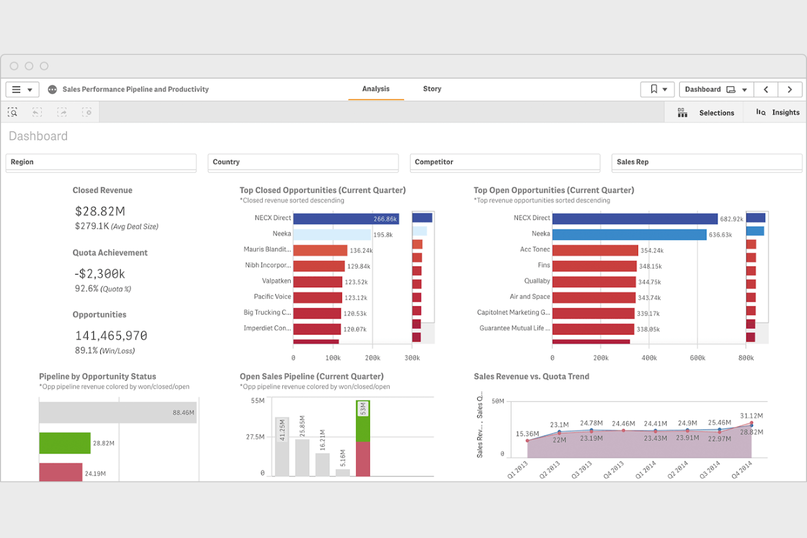Select the 16.21M pipeline column
The image size is (807, 538).
point(322,464)
